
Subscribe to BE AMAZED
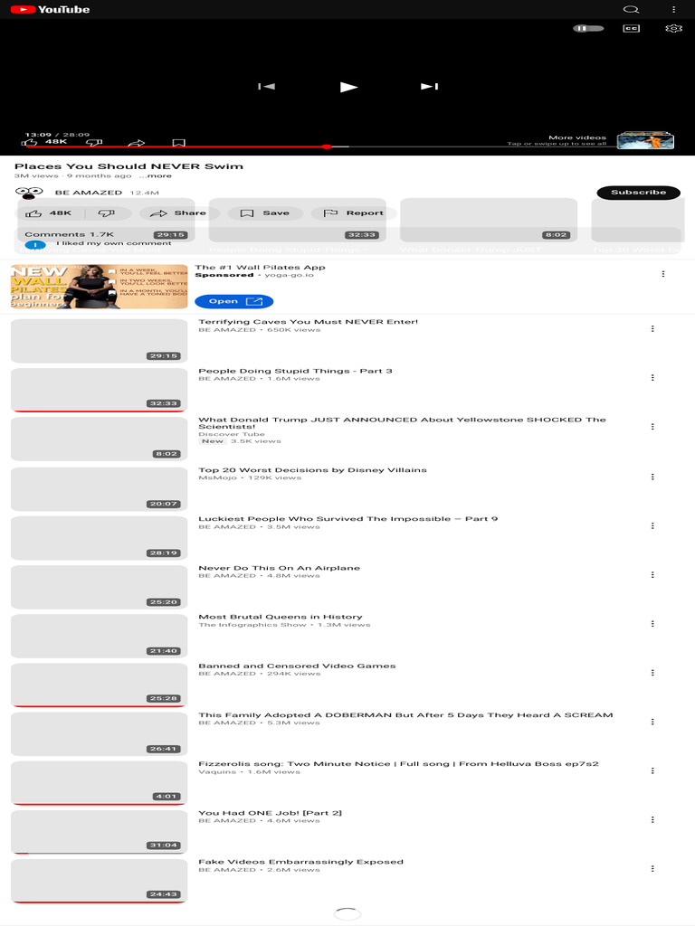638,193
